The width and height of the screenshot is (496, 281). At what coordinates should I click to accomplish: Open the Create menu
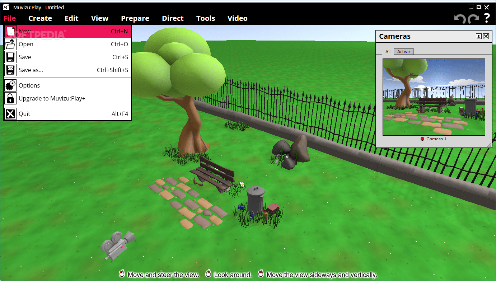40,18
